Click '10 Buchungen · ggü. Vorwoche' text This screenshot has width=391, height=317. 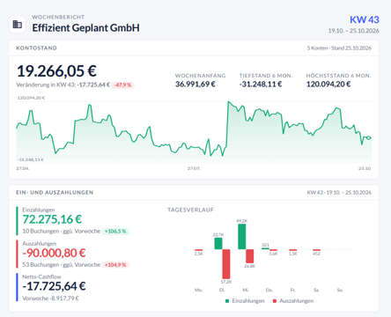[62, 232]
